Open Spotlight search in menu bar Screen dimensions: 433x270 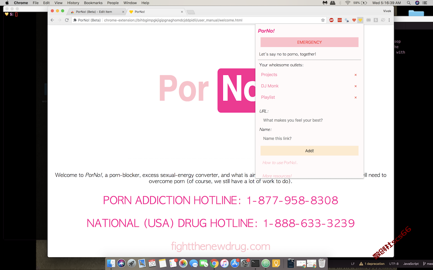coord(409,3)
